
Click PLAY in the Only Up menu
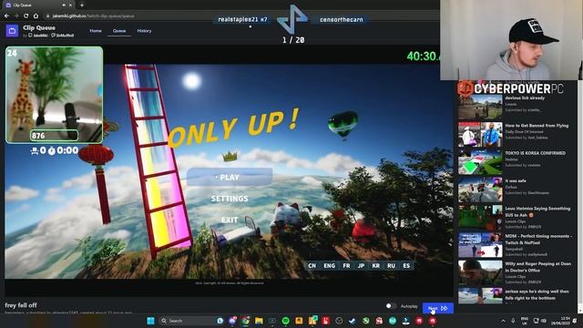point(230,177)
